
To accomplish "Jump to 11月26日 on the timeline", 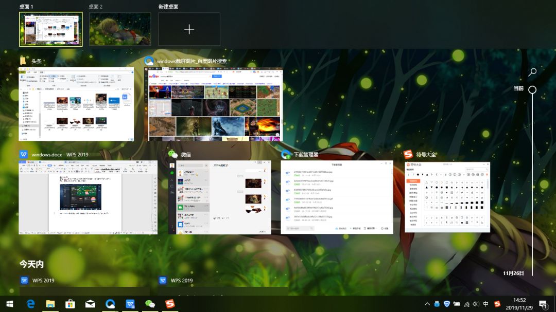I will tap(513, 273).
